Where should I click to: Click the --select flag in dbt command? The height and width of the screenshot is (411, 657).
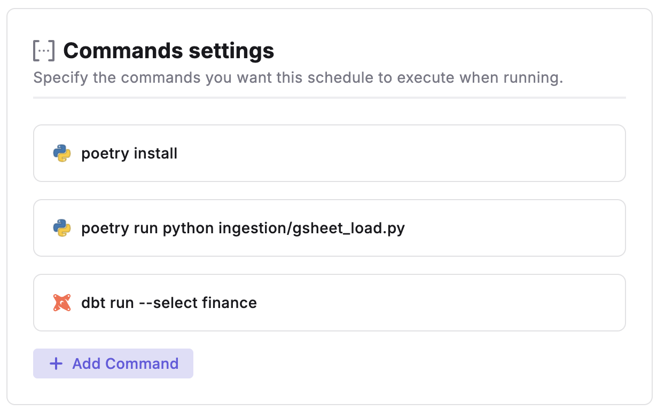click(168, 303)
